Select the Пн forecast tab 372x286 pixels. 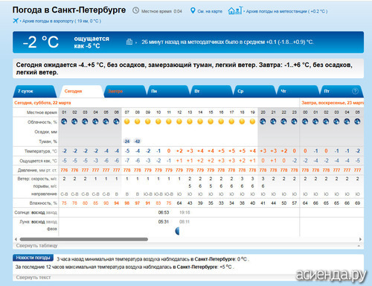(x=168, y=92)
